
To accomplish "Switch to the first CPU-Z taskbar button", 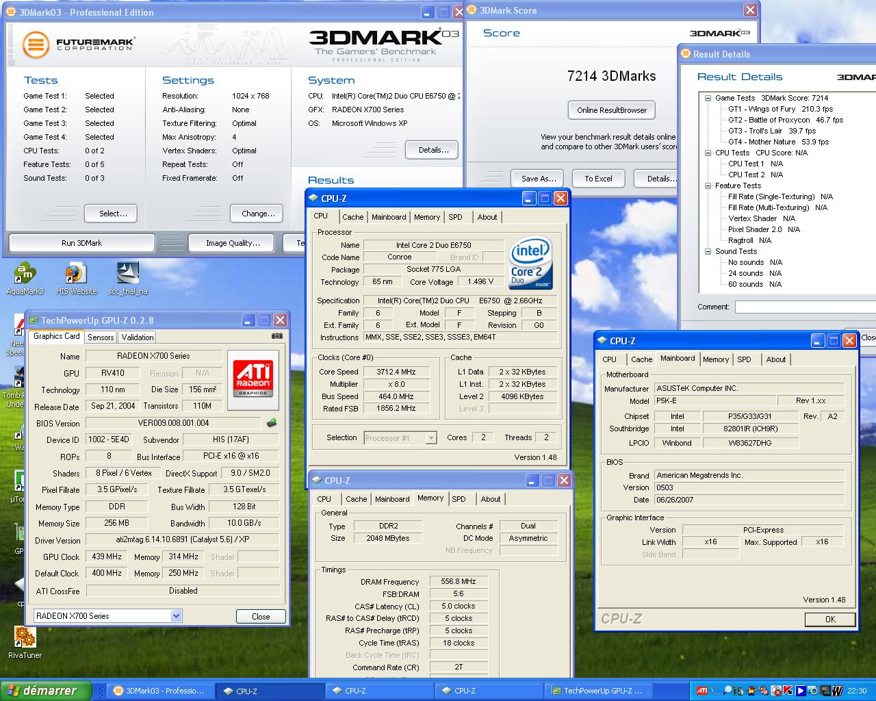I will pyautogui.click(x=269, y=691).
